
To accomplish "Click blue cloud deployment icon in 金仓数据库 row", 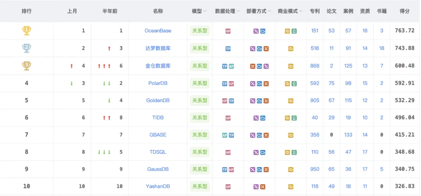I will click(259, 66).
